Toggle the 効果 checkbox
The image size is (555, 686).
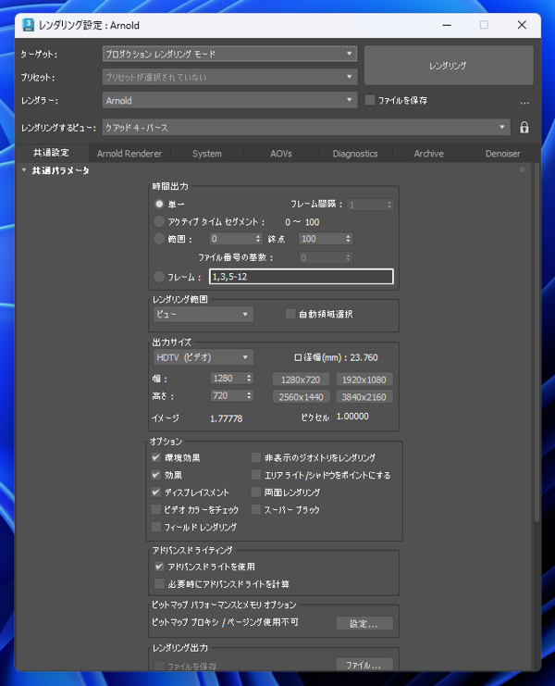click(x=156, y=475)
